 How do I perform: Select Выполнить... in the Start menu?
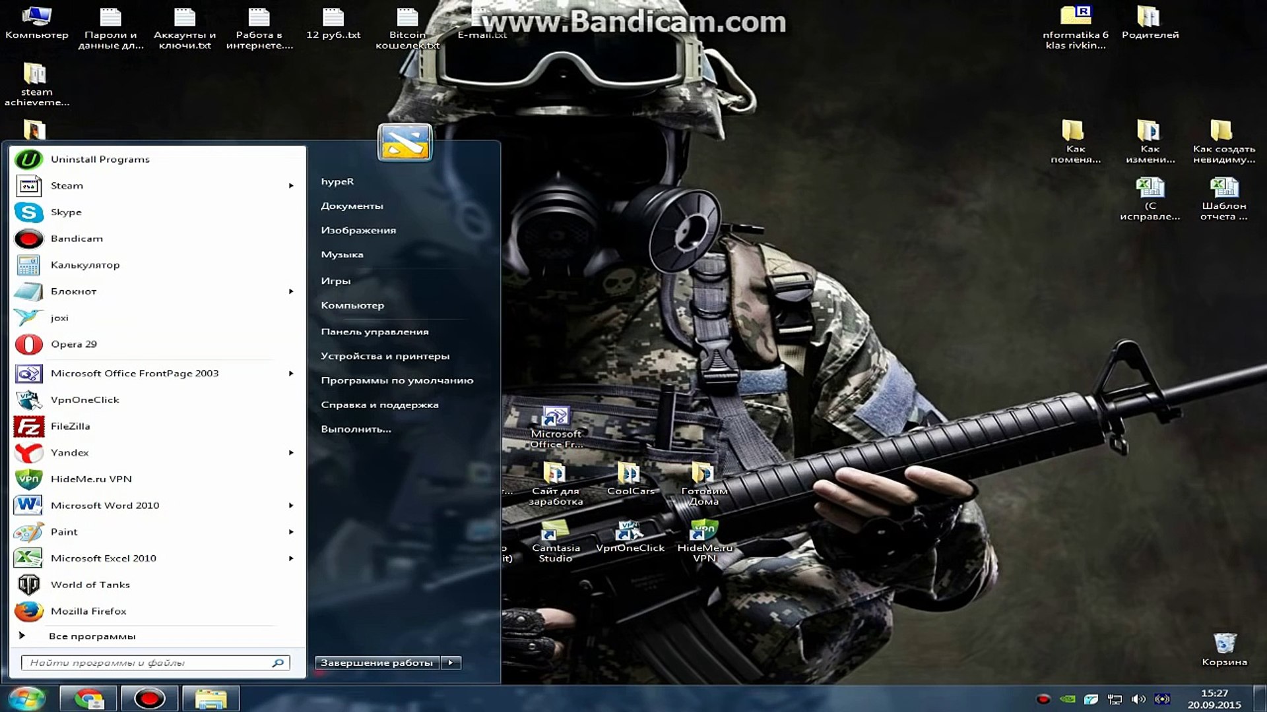pos(356,429)
